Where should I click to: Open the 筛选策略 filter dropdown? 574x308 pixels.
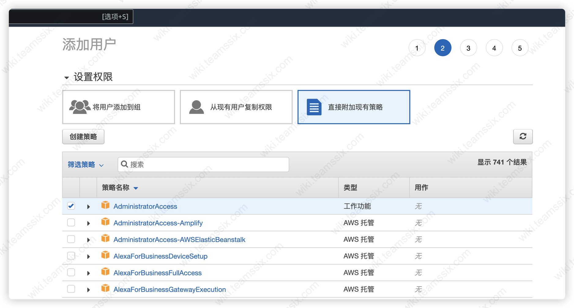click(x=86, y=165)
